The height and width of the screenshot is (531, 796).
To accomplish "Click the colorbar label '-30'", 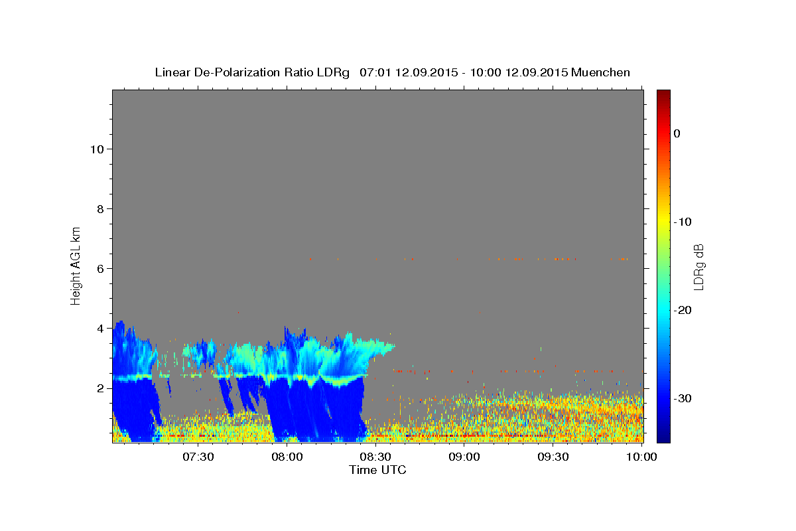I will click(x=684, y=398).
